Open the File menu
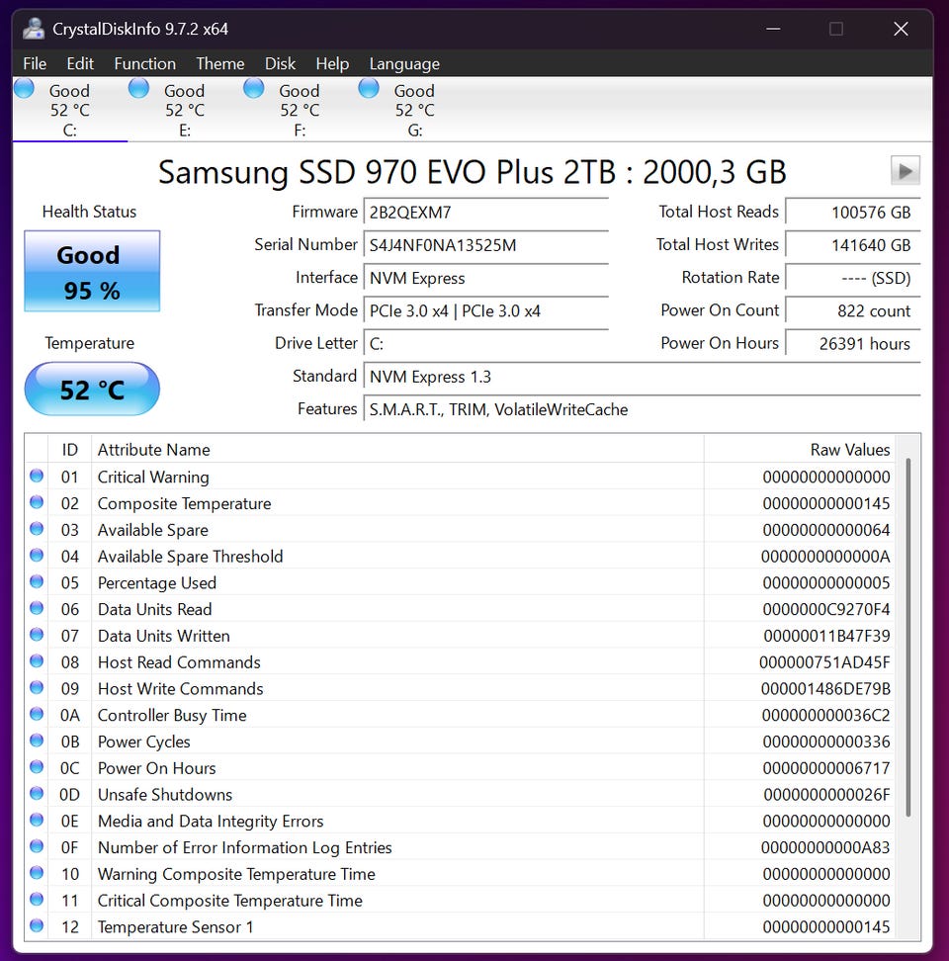This screenshot has width=949, height=961. click(x=35, y=63)
